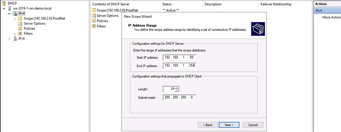Select ProdNet scope folder icon in tree

coord(20,18)
